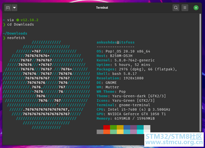Select the bright cyan color block

pyautogui.click(x=140, y=132)
